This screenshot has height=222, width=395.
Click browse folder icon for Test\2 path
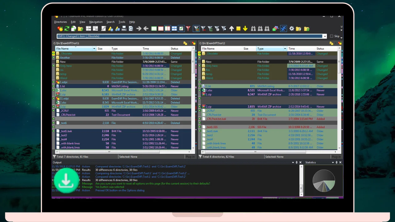pos(331,43)
